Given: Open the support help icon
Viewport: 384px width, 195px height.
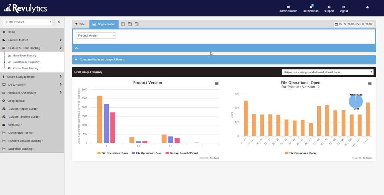Looking at the screenshot, I should pos(329,7).
